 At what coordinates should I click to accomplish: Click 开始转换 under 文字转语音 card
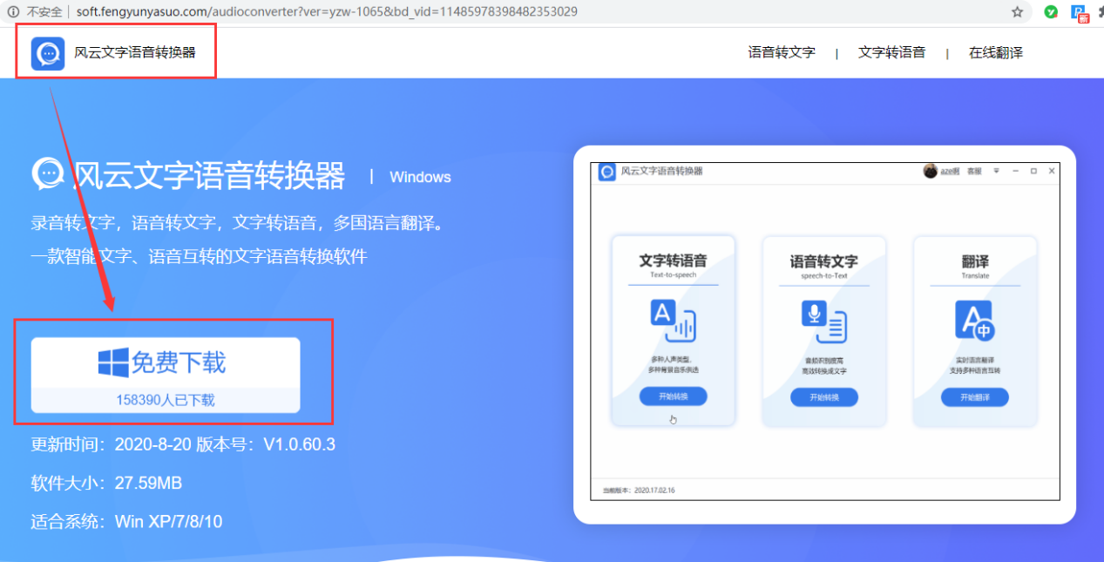coord(673,396)
